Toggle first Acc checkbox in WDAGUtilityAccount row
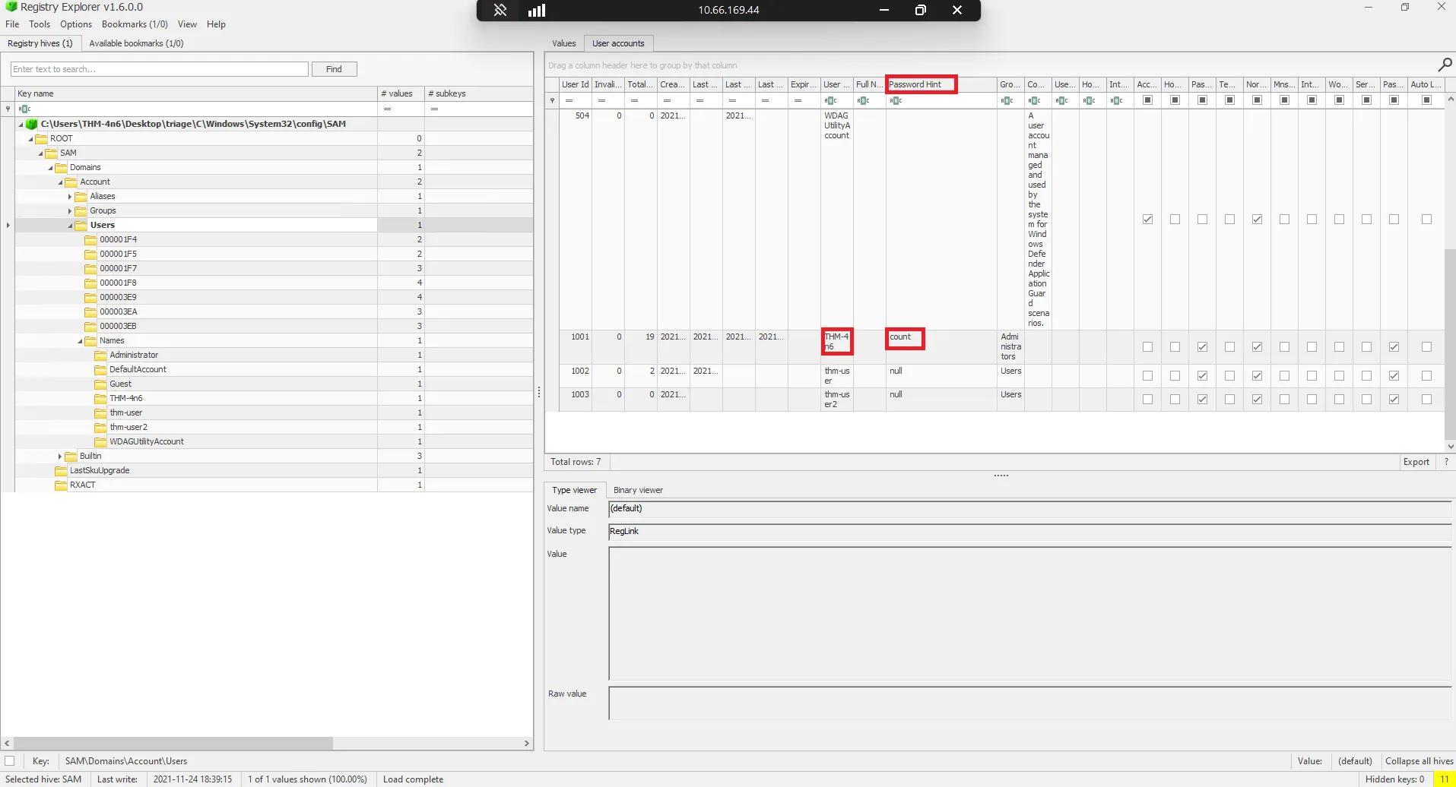This screenshot has height=787, width=1456. (x=1147, y=220)
